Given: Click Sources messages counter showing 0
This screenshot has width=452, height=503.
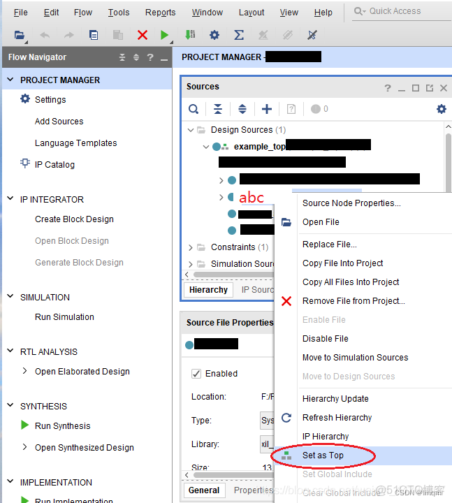Looking at the screenshot, I should [x=319, y=109].
